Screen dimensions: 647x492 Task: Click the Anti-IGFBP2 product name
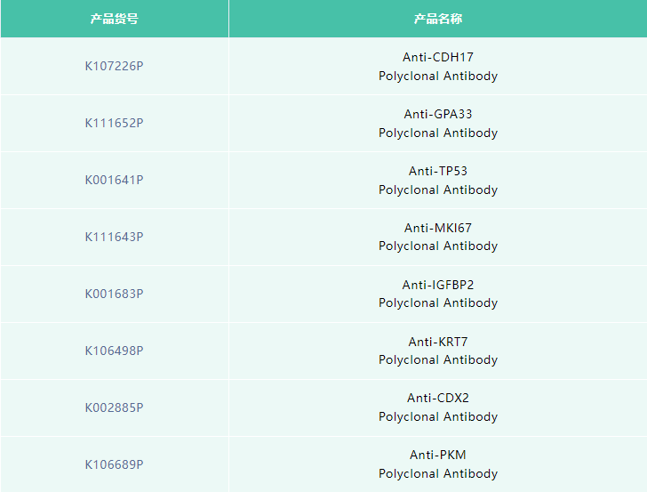(437, 285)
